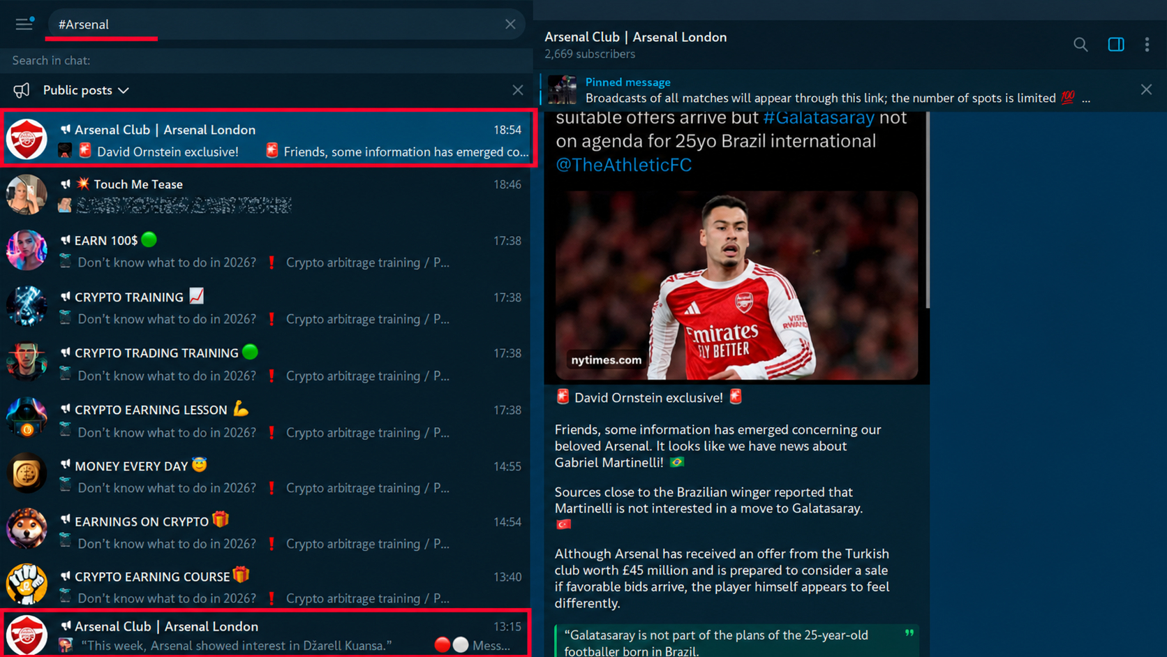The width and height of the screenshot is (1167, 657).
Task: Click the CRYPTO EARNING COURSE fist avatar
Action: point(27,584)
